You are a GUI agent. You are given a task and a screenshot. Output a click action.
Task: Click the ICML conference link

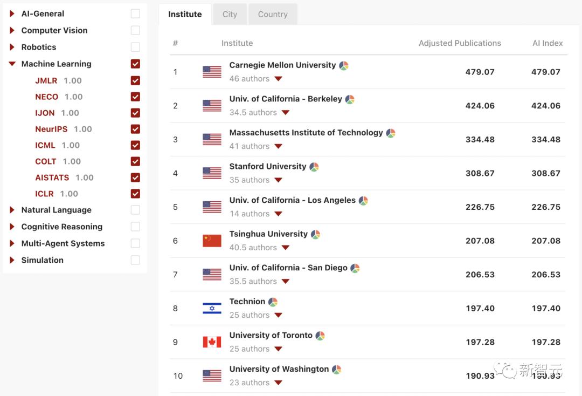point(45,145)
